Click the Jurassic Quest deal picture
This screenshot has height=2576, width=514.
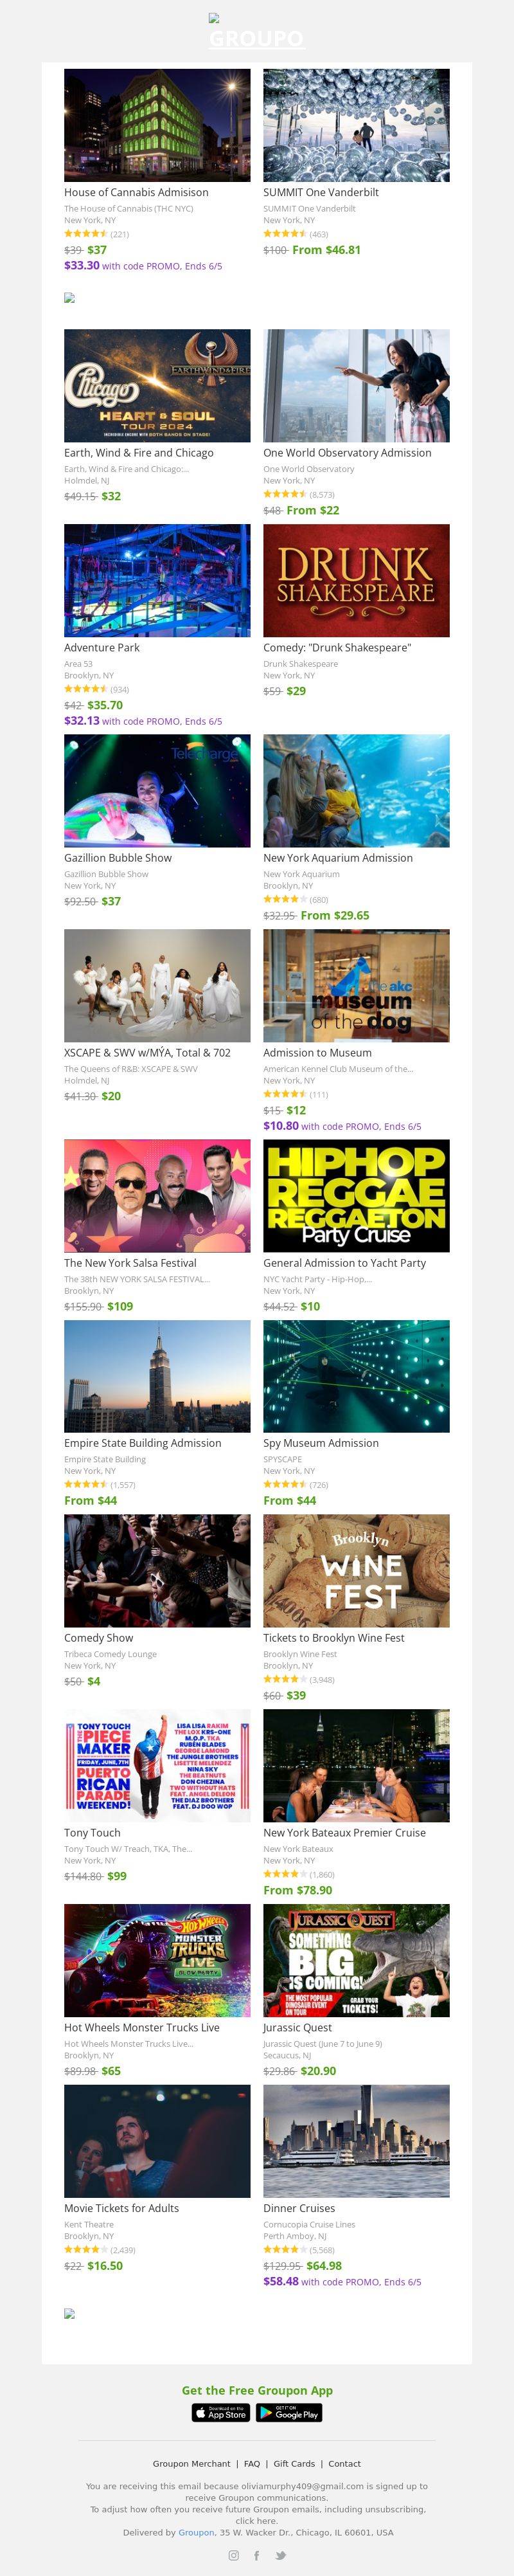tap(356, 1960)
